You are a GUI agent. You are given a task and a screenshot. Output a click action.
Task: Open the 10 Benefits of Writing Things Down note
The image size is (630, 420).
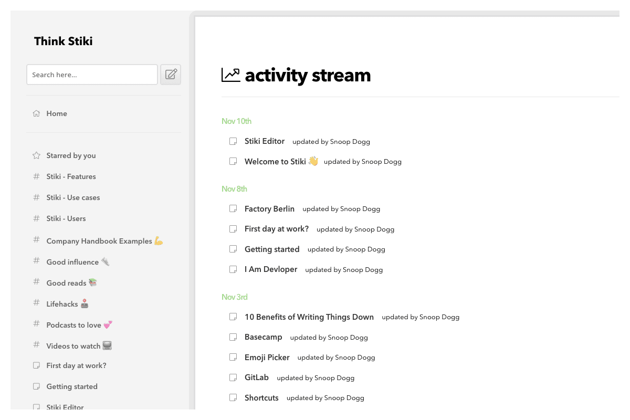point(309,317)
